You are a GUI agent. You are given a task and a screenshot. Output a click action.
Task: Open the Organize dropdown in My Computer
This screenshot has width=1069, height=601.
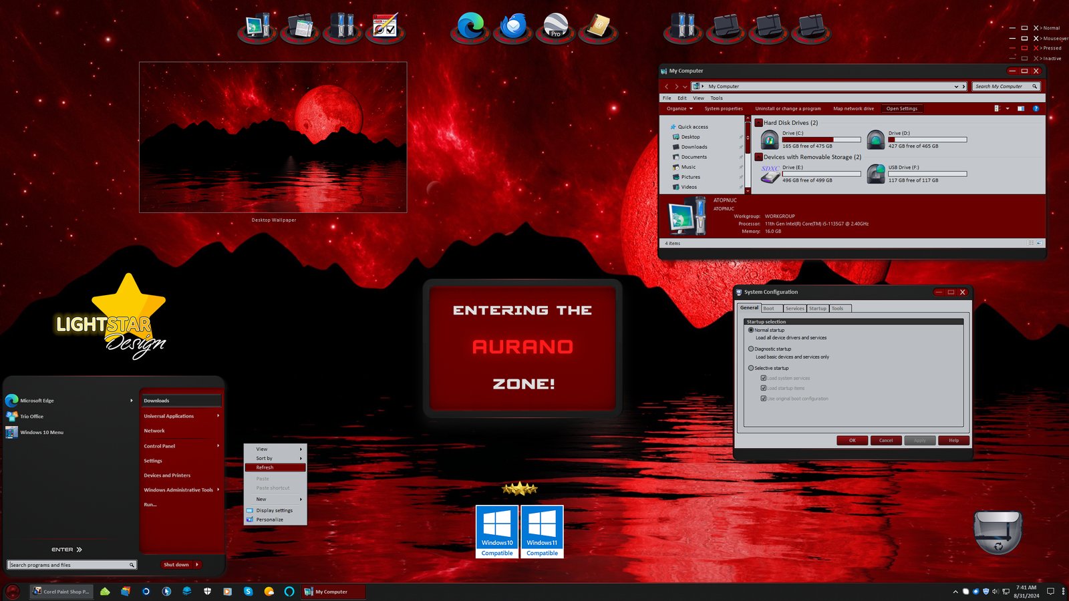click(x=679, y=108)
